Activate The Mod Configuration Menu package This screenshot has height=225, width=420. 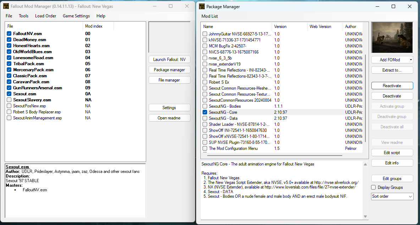point(205,148)
